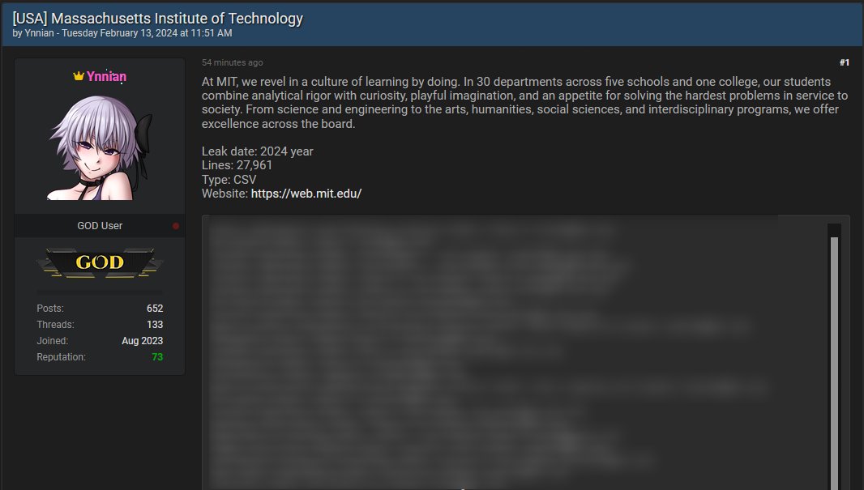
Task: Click the 'Leak date: 2024 year' text
Action: tap(257, 151)
